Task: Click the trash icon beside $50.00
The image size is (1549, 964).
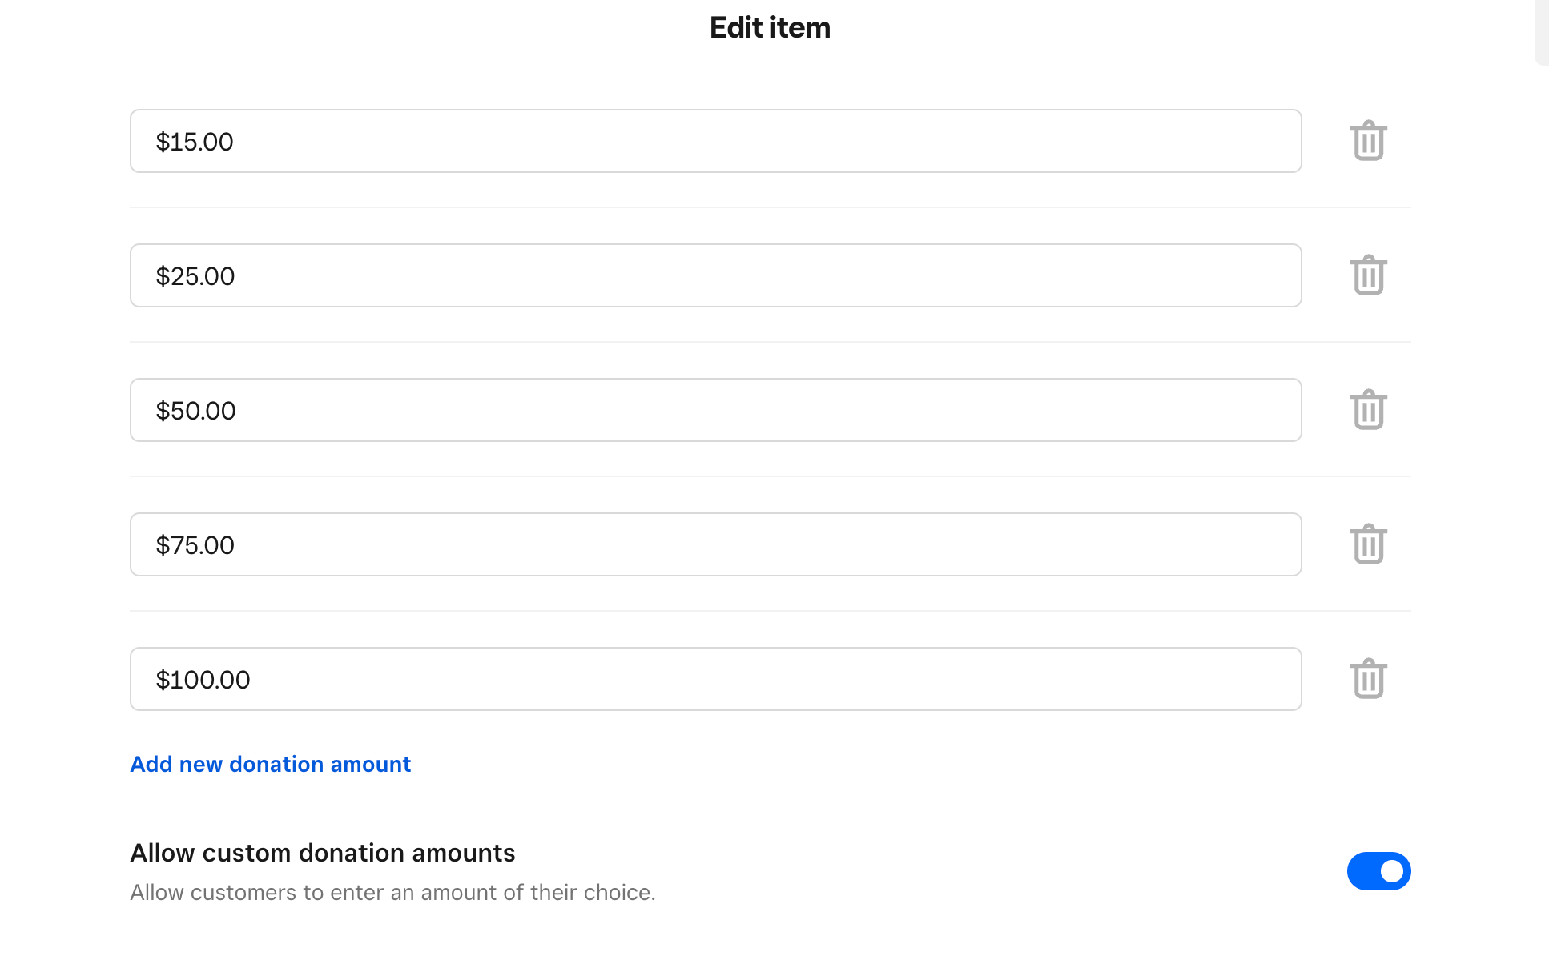Action: [x=1368, y=410]
